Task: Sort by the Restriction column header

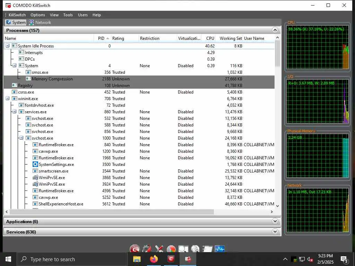Action: [158, 38]
